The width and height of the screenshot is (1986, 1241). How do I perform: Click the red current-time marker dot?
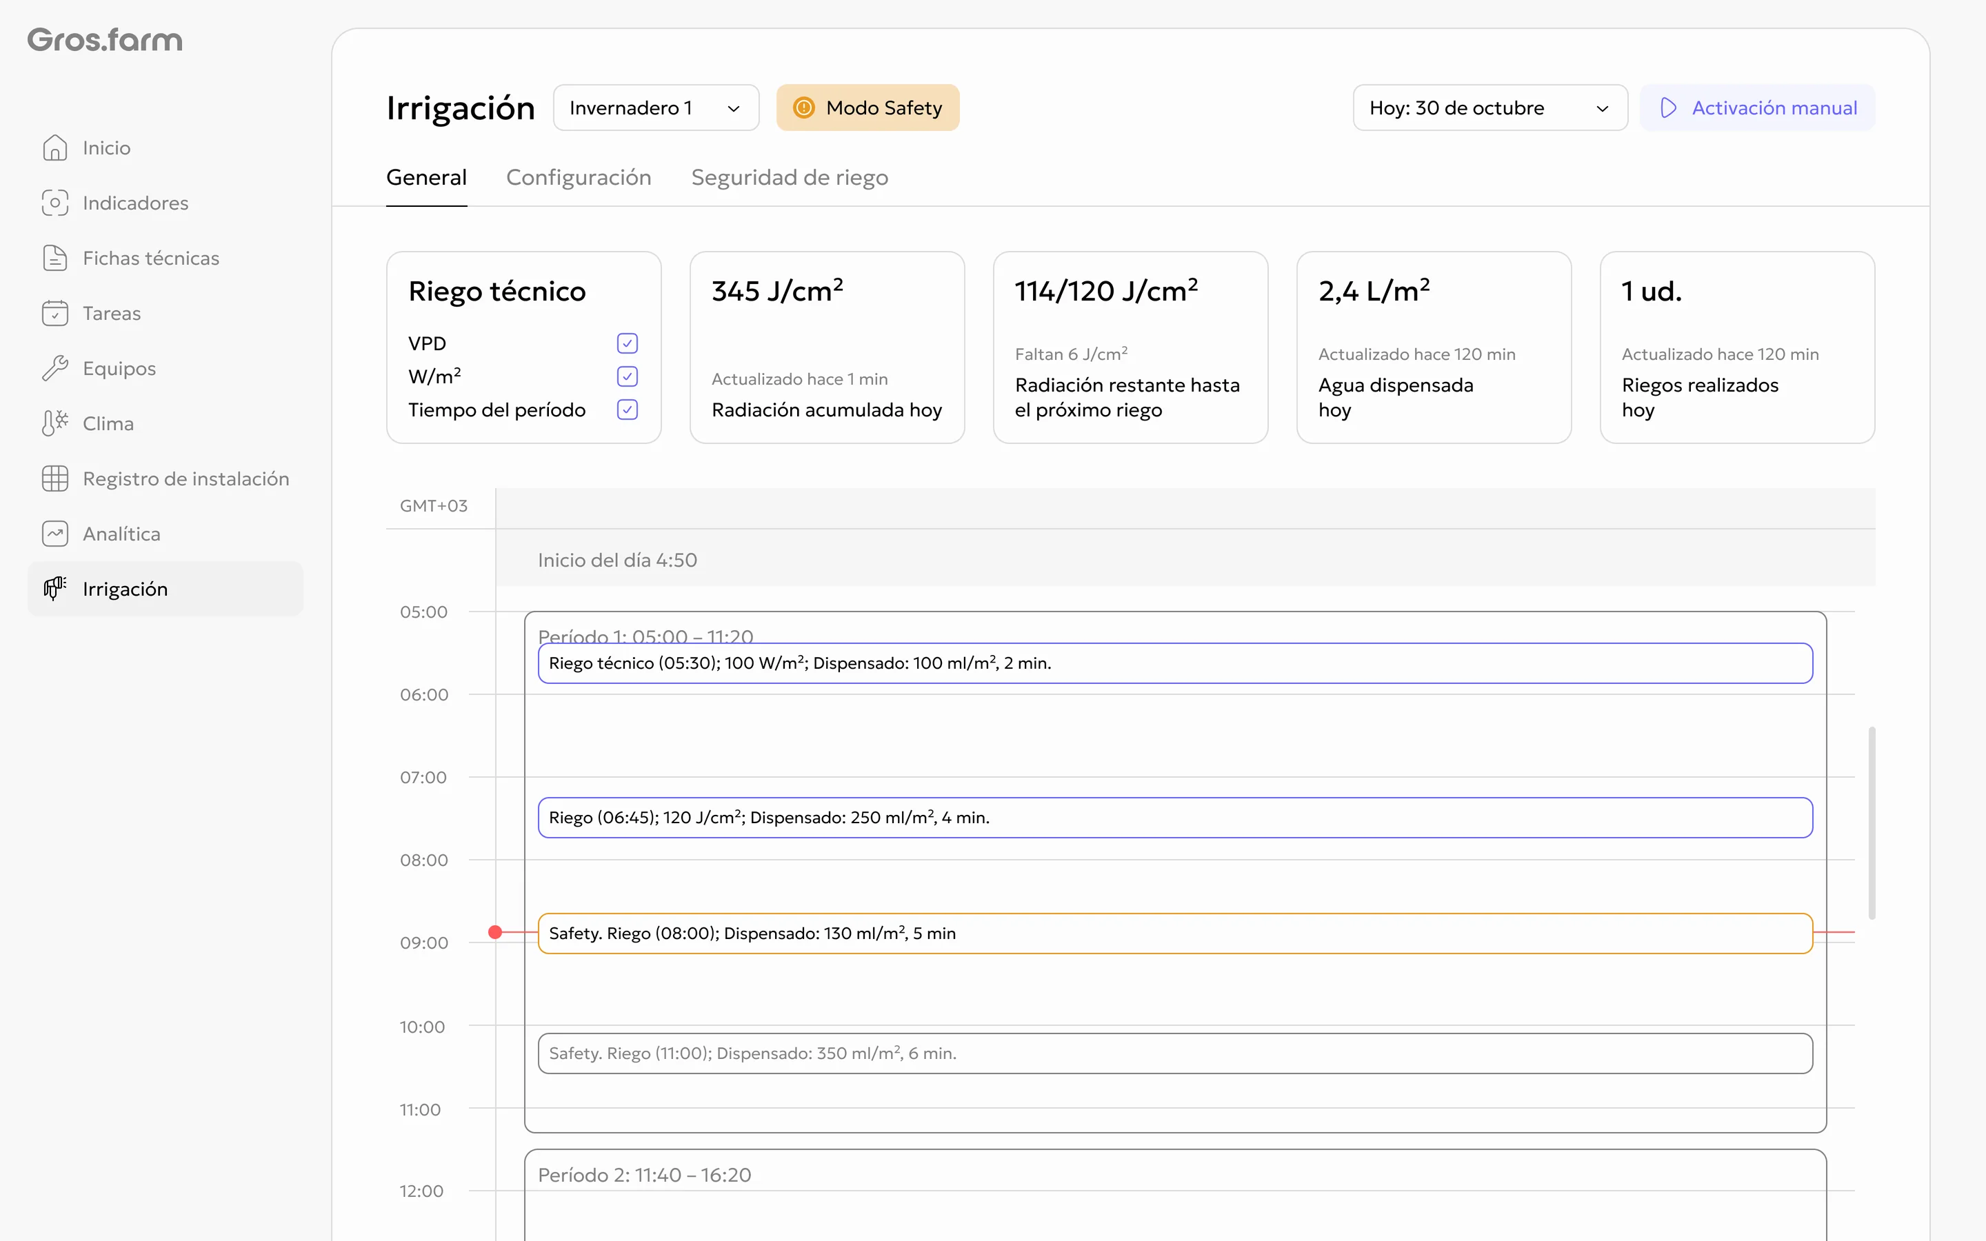click(x=495, y=932)
